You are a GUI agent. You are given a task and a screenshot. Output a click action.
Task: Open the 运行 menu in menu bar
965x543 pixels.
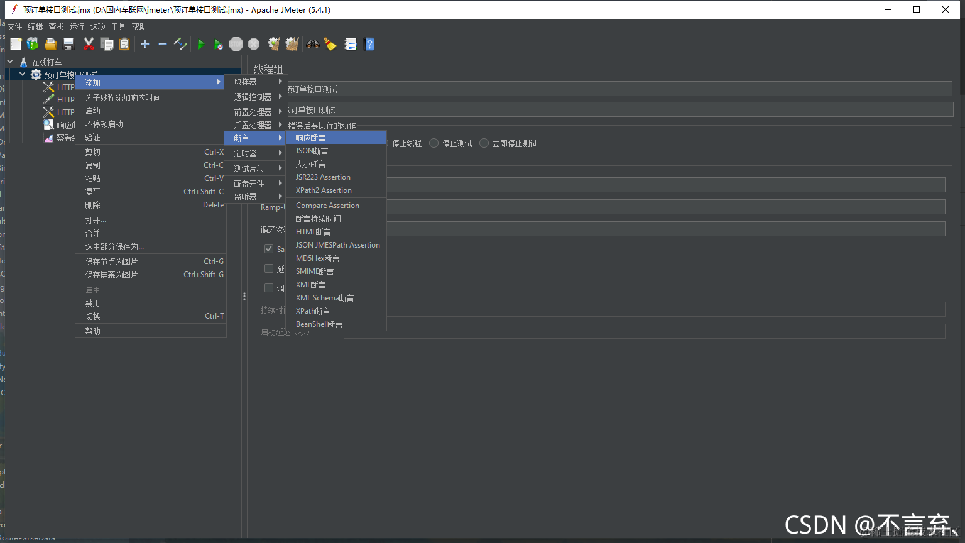tap(77, 26)
